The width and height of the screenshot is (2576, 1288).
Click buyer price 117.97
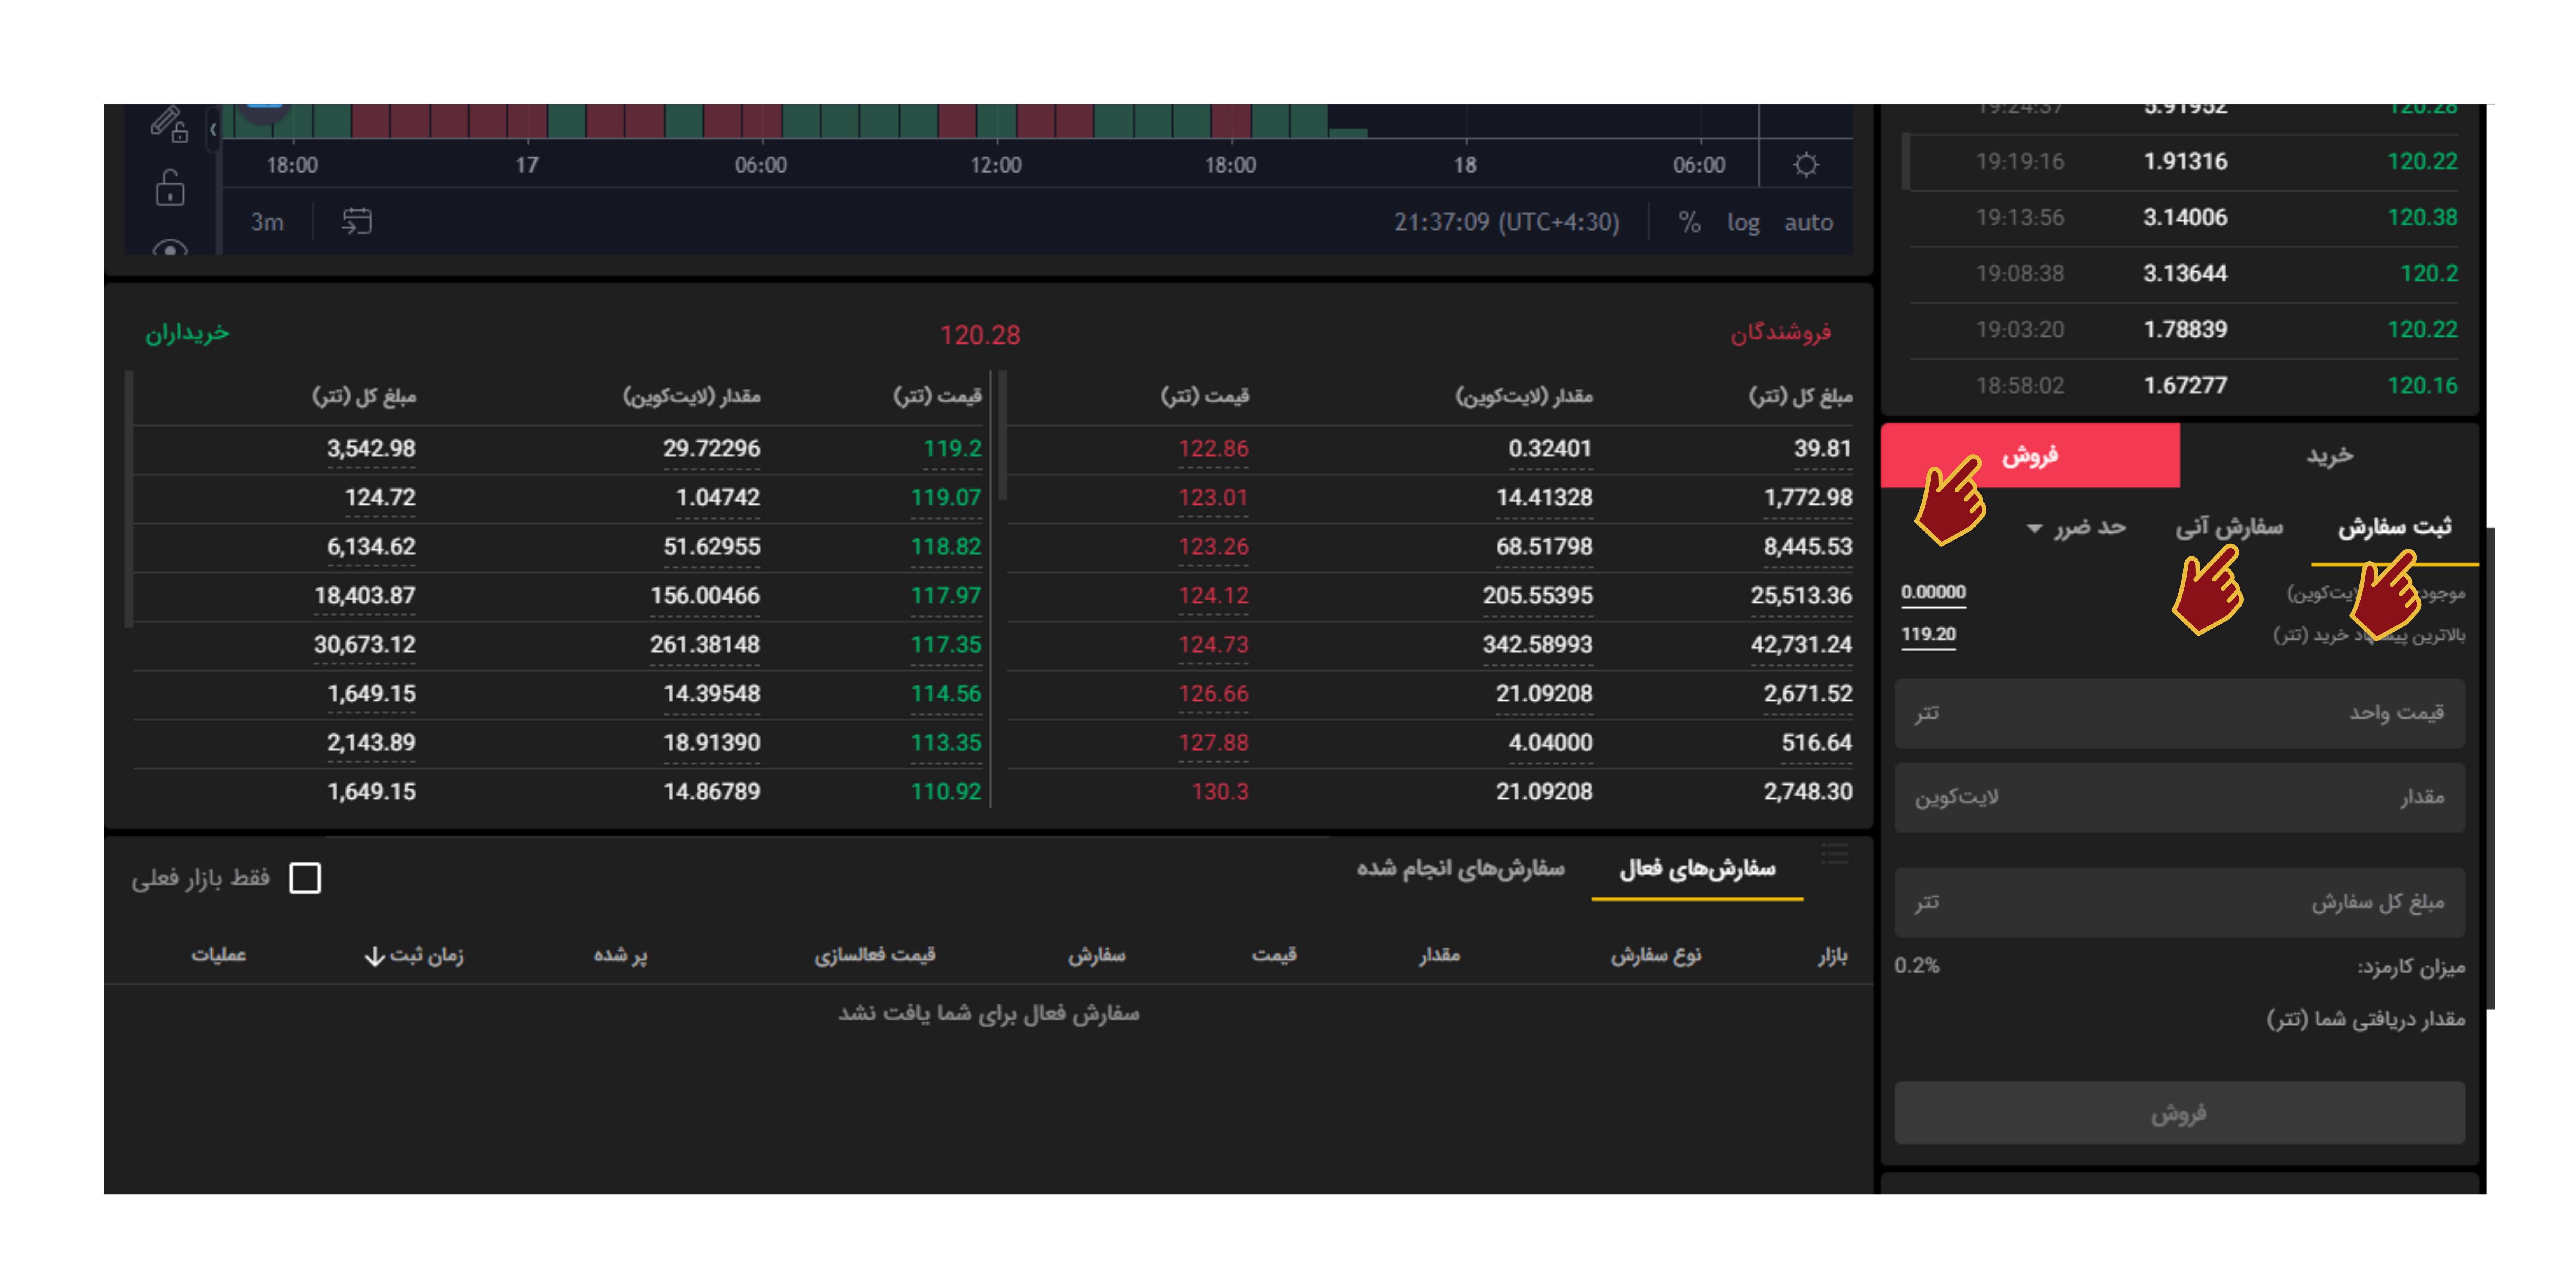point(945,595)
